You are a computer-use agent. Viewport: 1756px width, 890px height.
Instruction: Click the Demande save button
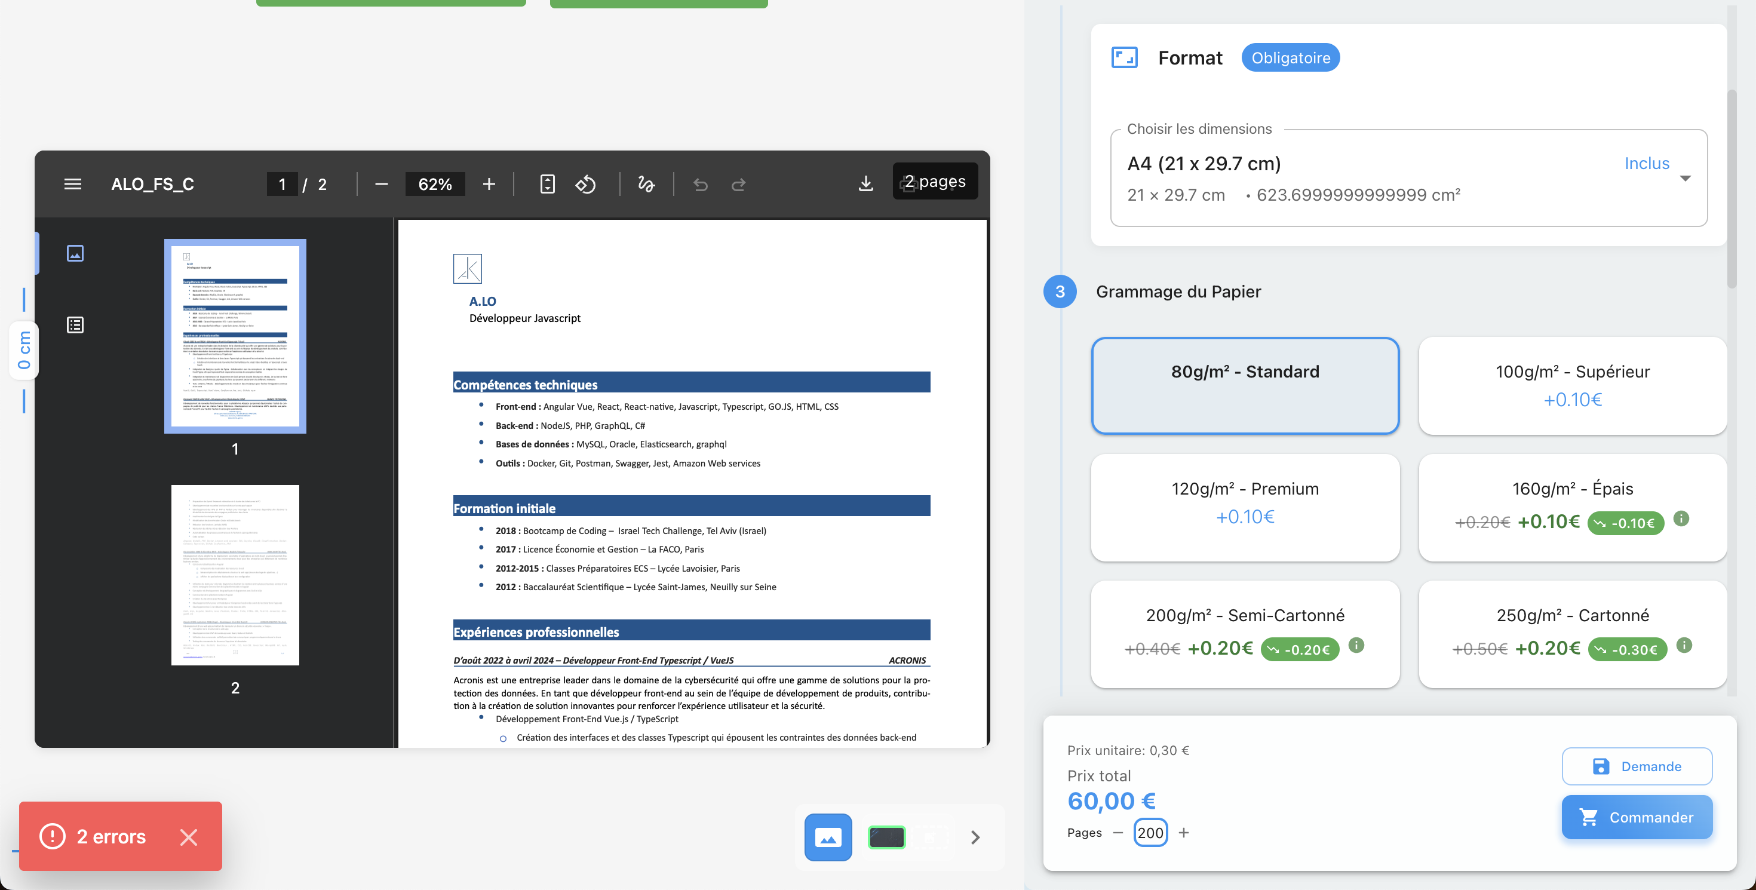pos(1636,766)
